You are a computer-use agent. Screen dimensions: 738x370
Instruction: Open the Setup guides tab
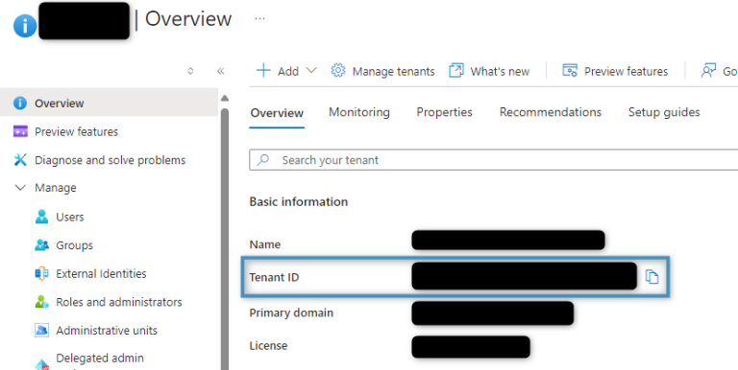click(x=664, y=112)
